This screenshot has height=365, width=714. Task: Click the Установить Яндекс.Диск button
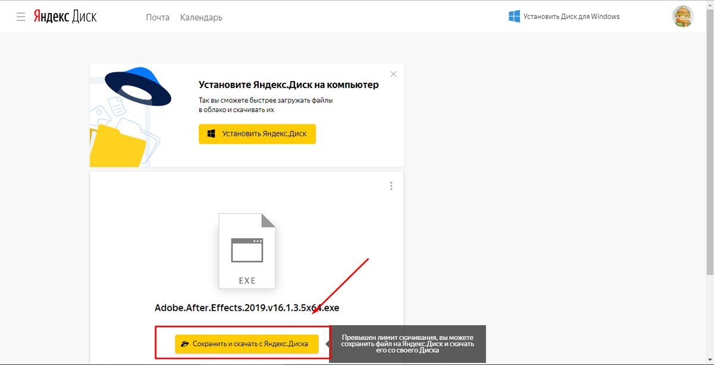(x=257, y=134)
